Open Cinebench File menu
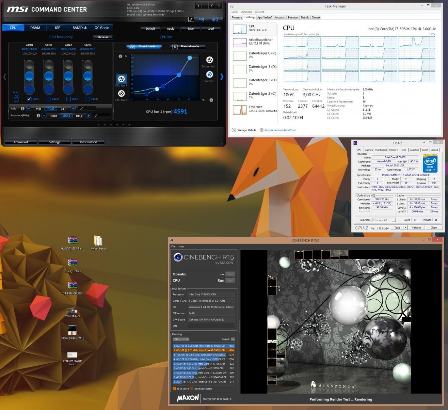 click(173, 246)
